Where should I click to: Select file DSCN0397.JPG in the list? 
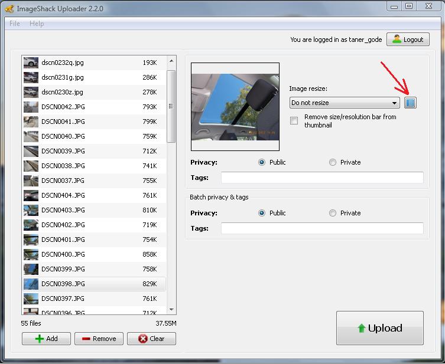pos(94,299)
